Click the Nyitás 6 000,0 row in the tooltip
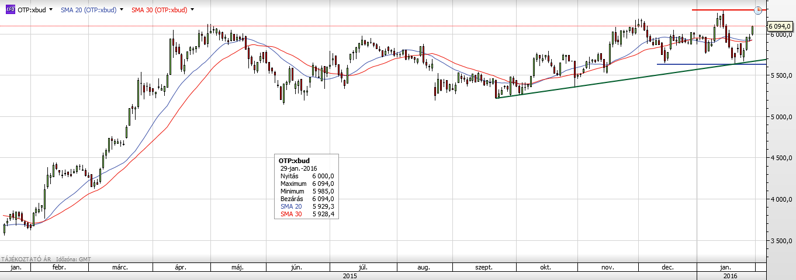 [x=307, y=175]
